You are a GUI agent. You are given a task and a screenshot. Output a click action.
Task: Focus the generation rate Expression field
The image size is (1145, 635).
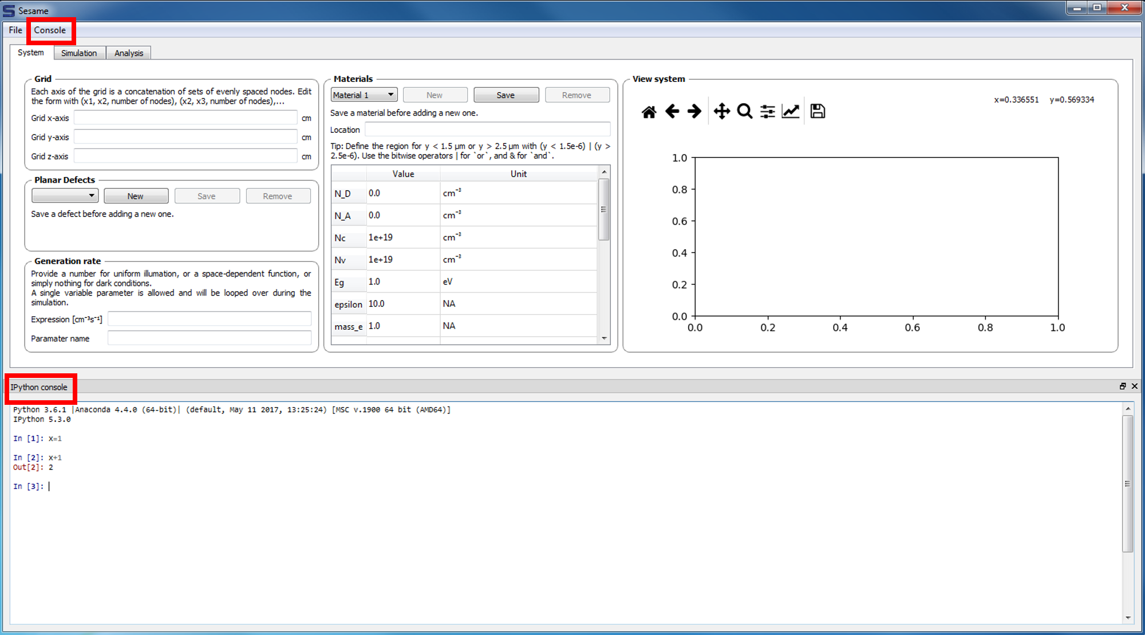[210, 320]
